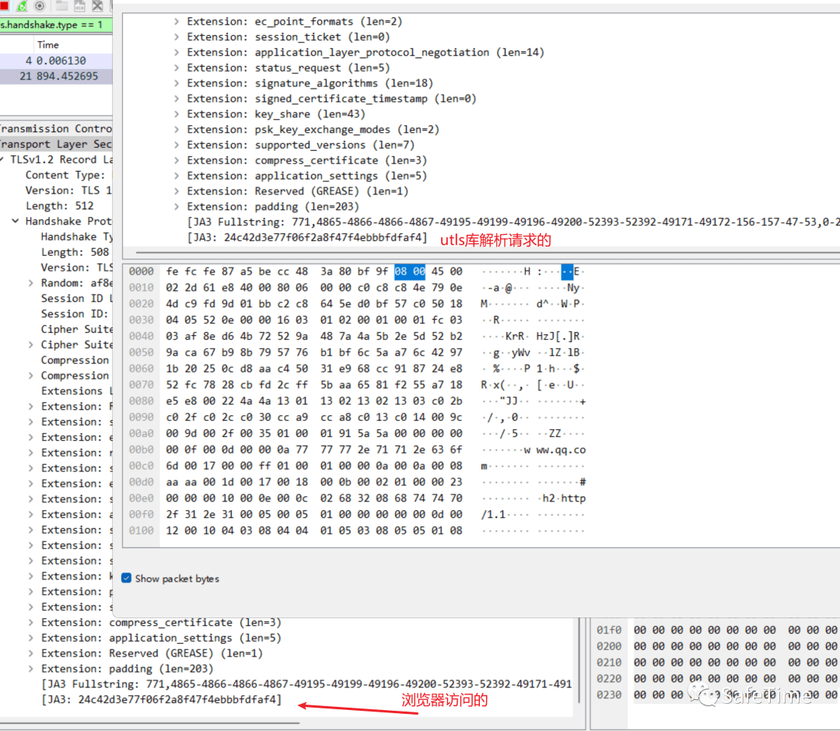
Task: Select JA3 hash line in main window
Action: pyautogui.click(x=161, y=699)
